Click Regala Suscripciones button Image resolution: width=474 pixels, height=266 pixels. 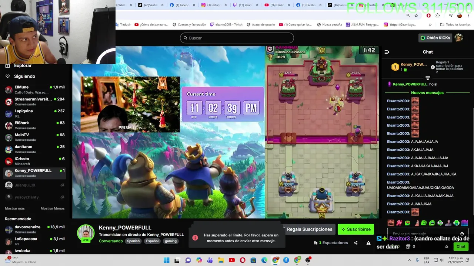coord(310,229)
